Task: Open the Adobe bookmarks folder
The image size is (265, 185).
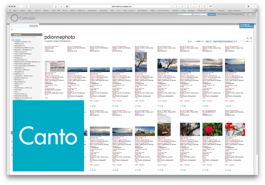Action: click(23, 11)
